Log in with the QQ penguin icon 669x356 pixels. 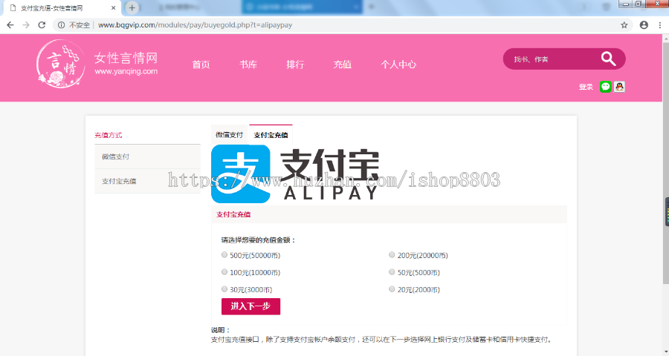pos(619,87)
